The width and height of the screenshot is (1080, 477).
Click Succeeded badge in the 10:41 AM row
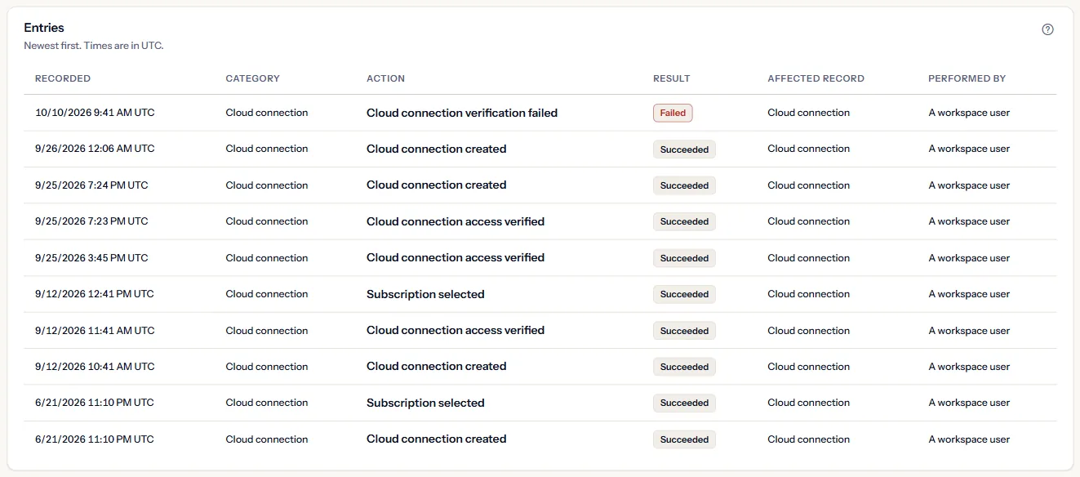(x=684, y=367)
